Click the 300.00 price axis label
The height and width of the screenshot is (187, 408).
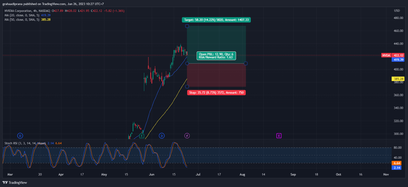pos(398,134)
